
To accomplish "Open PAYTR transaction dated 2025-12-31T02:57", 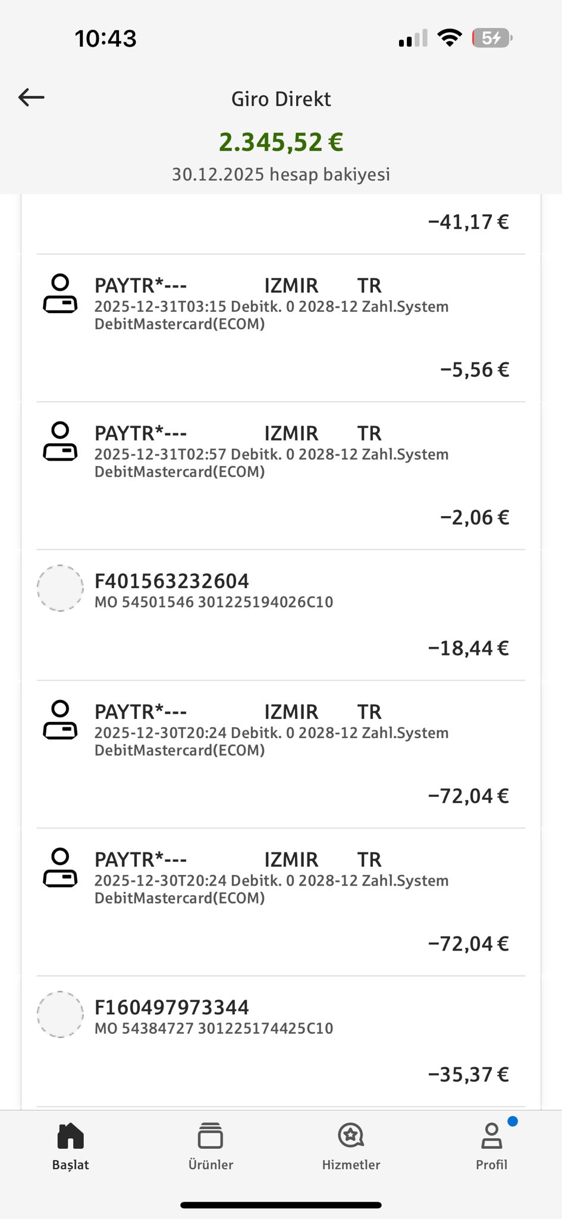I will tap(281, 476).
